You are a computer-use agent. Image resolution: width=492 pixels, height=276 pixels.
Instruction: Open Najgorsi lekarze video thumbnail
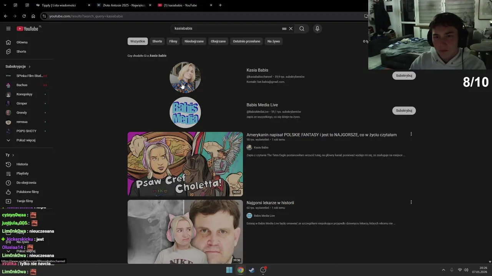185,232
